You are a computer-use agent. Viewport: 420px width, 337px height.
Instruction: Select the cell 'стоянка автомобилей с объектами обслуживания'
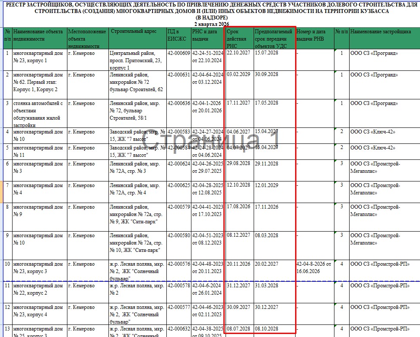pos(40,114)
